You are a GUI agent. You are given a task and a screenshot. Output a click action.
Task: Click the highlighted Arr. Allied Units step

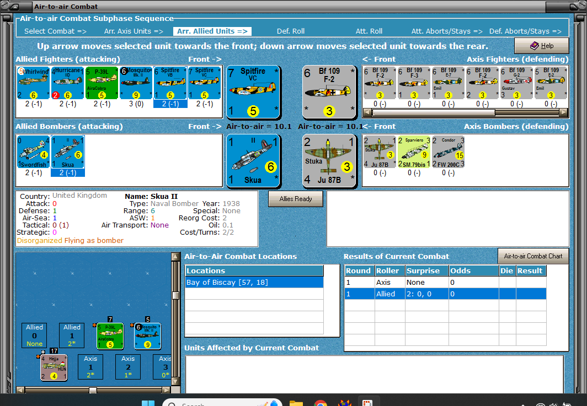pyautogui.click(x=212, y=31)
